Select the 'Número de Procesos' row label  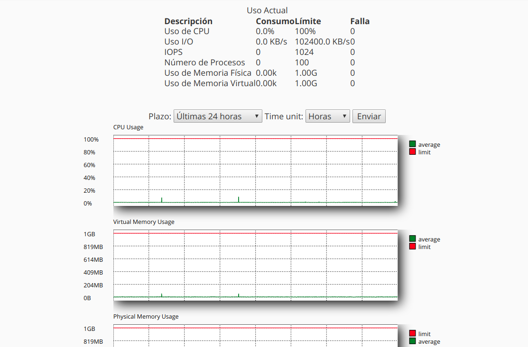(x=204, y=63)
